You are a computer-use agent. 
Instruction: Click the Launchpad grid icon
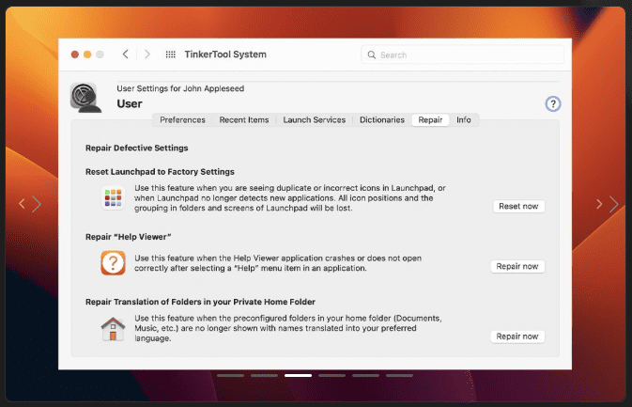113,198
